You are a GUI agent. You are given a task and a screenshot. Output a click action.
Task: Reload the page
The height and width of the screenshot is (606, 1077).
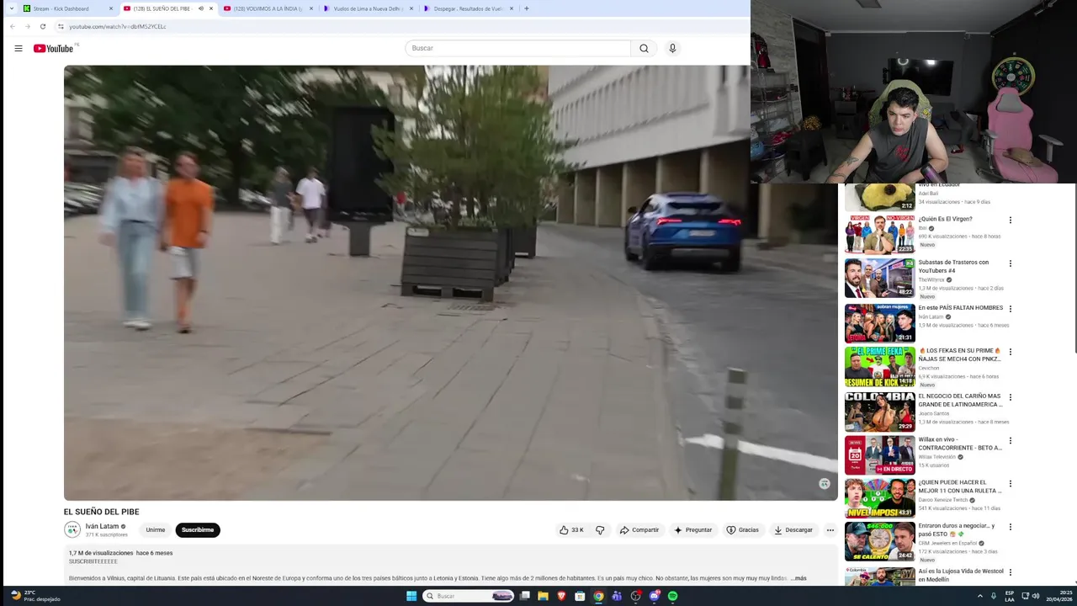point(43,26)
